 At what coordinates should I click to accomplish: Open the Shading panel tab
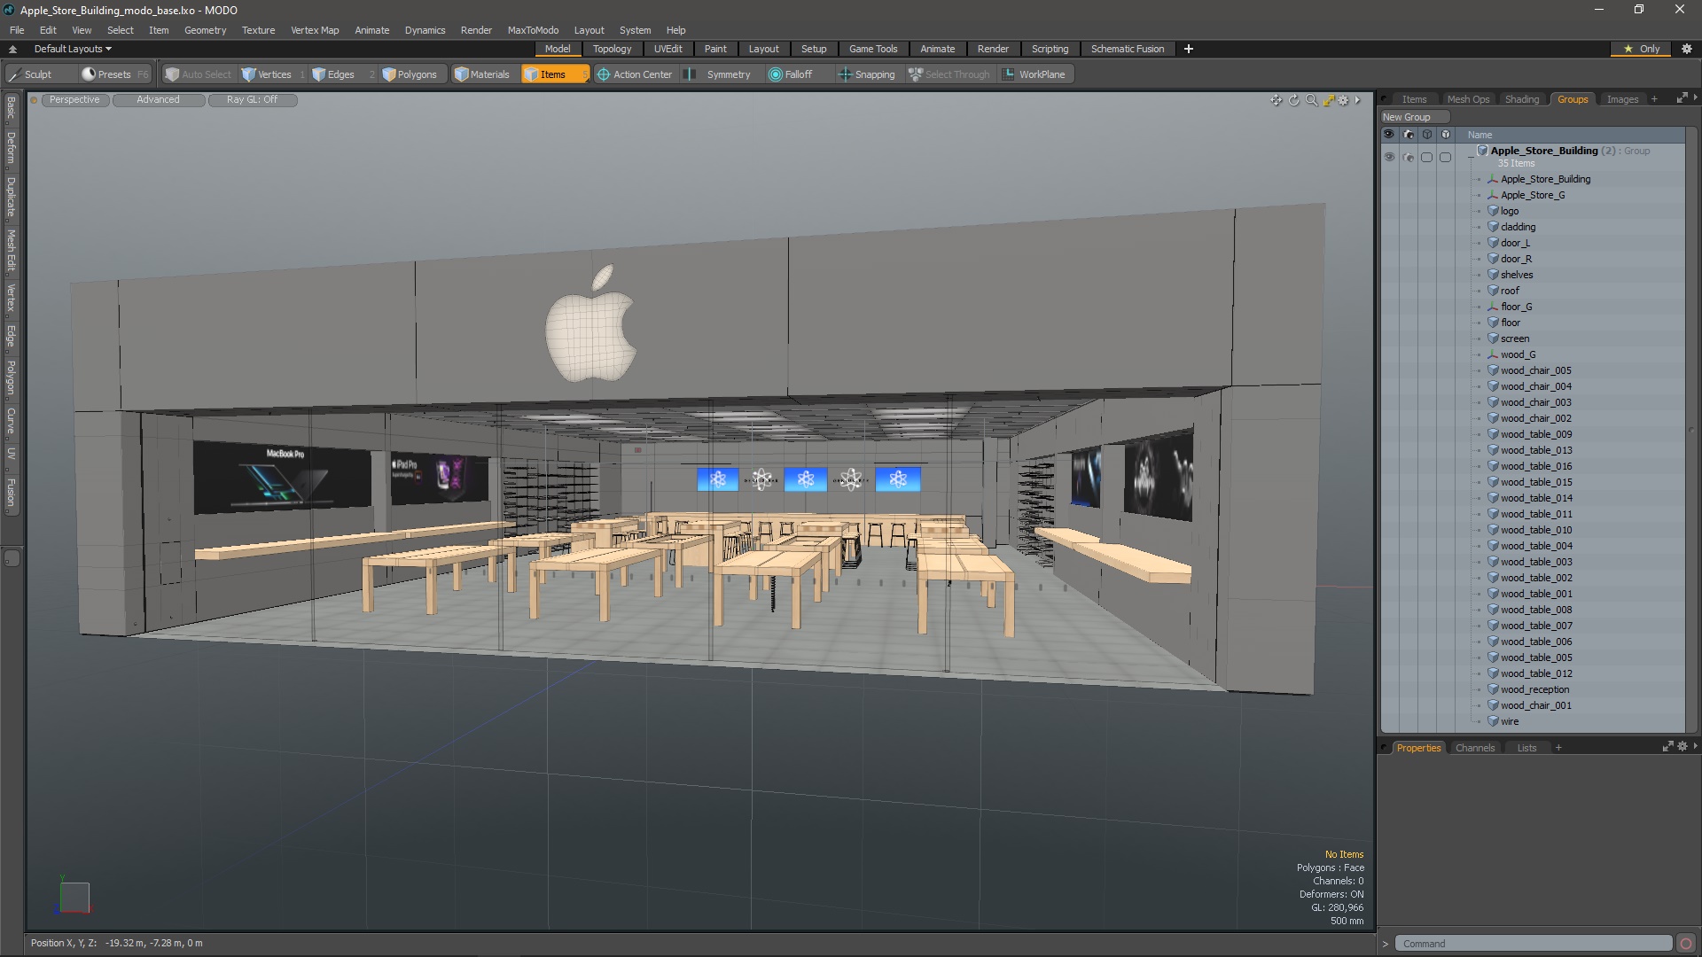(1522, 99)
